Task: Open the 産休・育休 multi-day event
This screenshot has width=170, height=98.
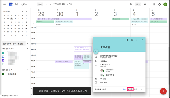Action: click(64, 19)
